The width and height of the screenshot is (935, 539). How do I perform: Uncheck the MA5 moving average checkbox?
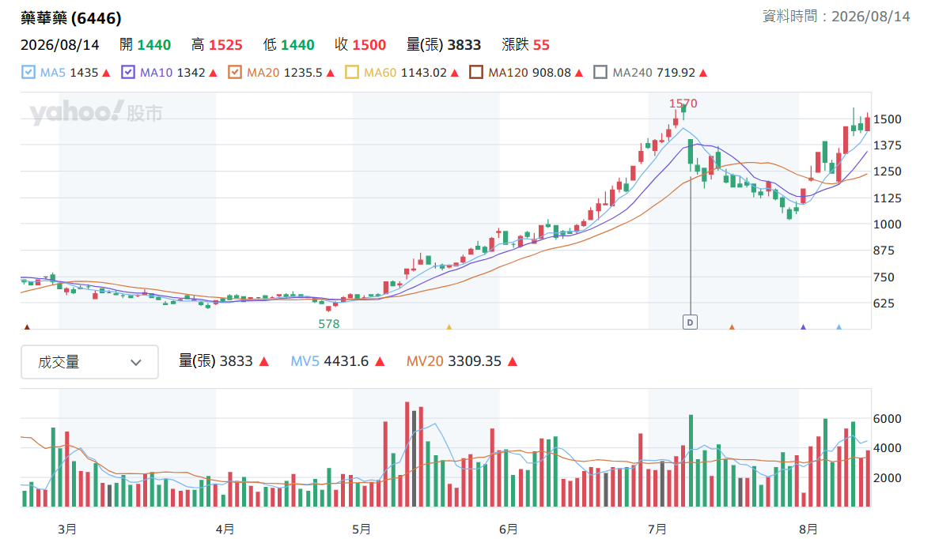pyautogui.click(x=28, y=73)
